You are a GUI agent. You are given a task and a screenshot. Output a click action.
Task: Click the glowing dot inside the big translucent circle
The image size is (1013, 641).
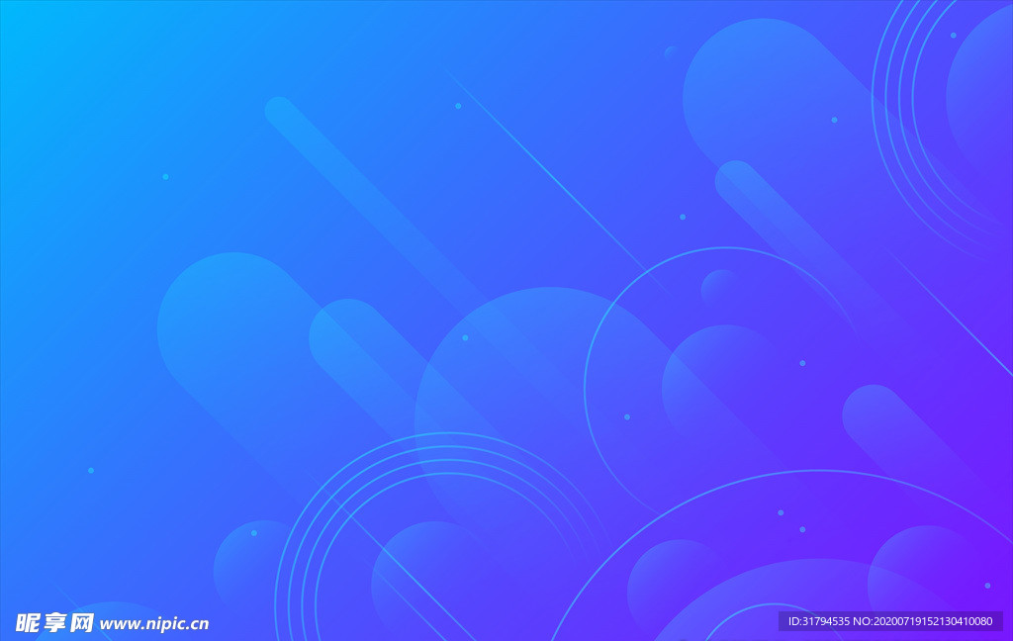pos(465,337)
